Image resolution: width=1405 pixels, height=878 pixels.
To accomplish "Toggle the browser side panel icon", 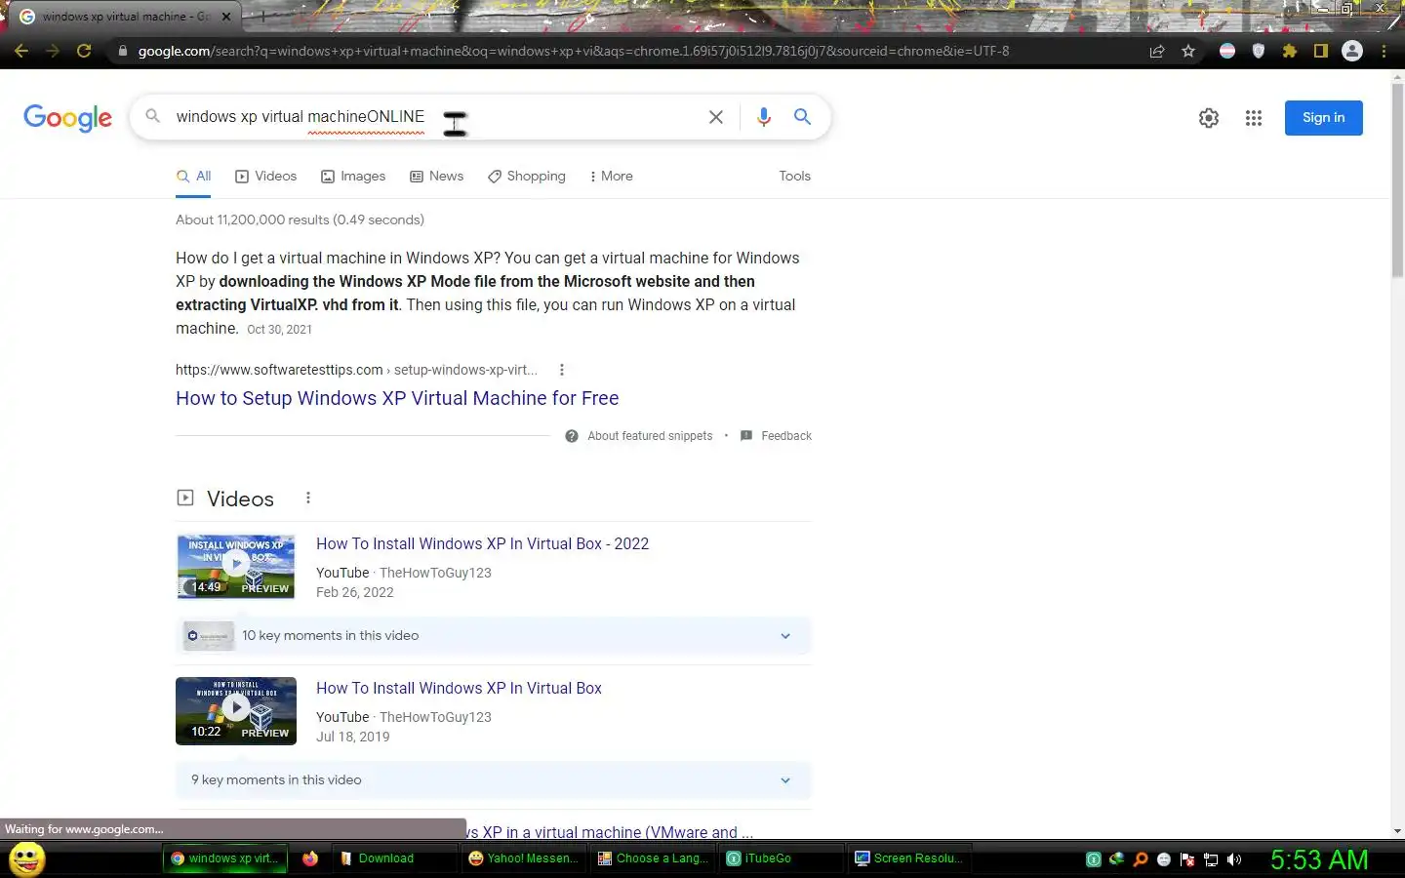I will 1321,51.
